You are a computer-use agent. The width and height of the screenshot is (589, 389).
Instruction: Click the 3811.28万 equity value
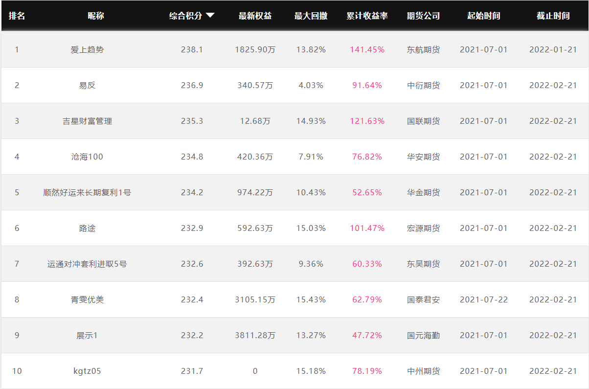[255, 335]
